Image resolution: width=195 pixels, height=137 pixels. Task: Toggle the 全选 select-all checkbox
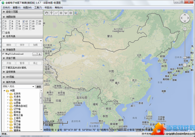pos(4,32)
